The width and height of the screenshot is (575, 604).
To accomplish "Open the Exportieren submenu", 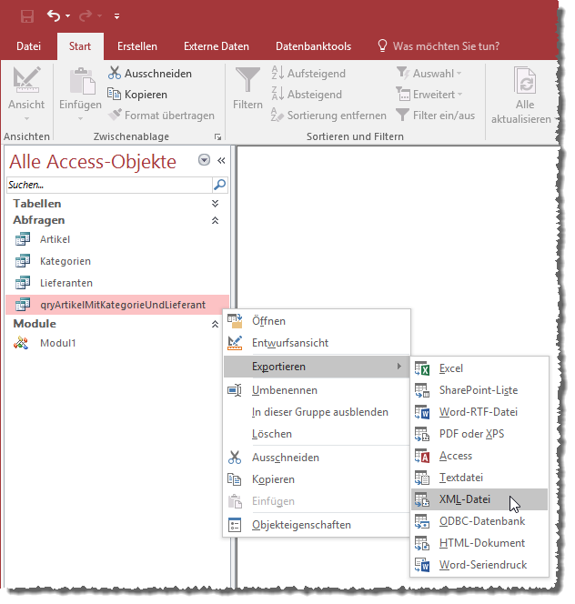I will [317, 367].
